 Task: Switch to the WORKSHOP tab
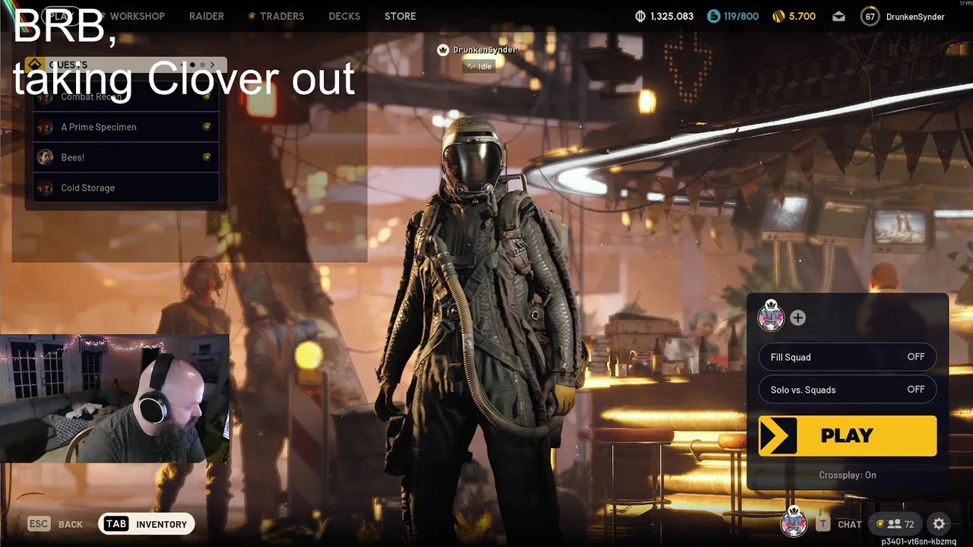(x=137, y=16)
